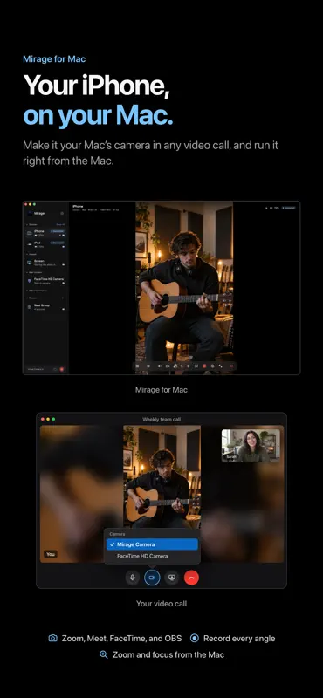Click the iPad device icon in sidebar
The height and width of the screenshot is (698, 323).
coord(30,244)
